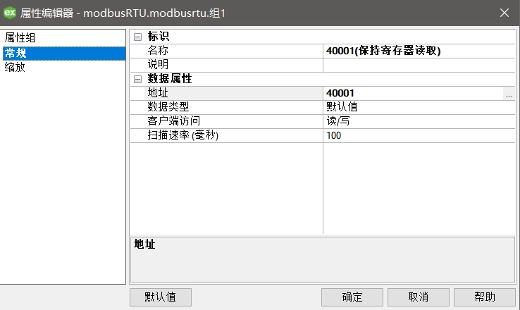Click the KEPServerEX app icon in title bar
Viewport: 520px width, 310px height.
tap(10, 13)
